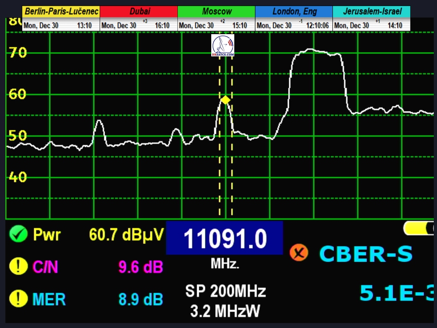Viewport: 437px width, 328px height.
Task: Click the SP 200MHz span setting
Action: pos(225,291)
